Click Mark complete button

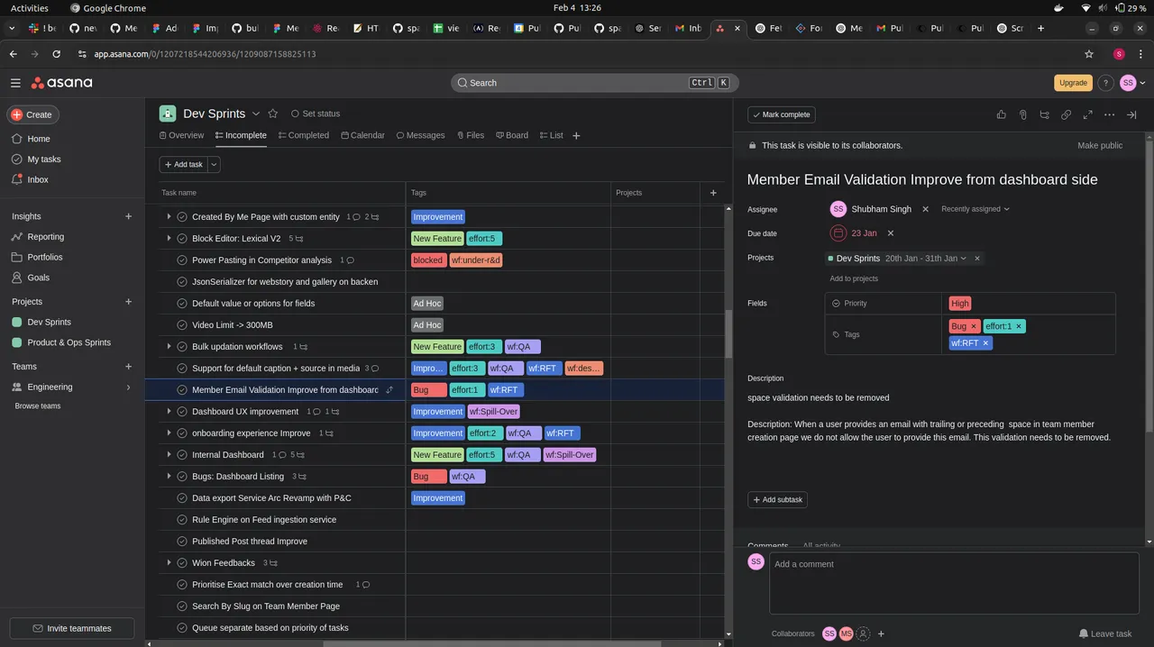click(x=782, y=114)
